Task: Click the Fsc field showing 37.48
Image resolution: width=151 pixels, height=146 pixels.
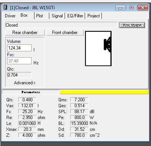Action: (19, 61)
